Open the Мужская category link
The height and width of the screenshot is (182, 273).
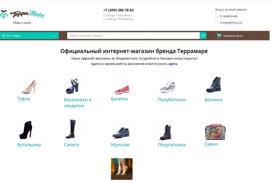(x=120, y=145)
